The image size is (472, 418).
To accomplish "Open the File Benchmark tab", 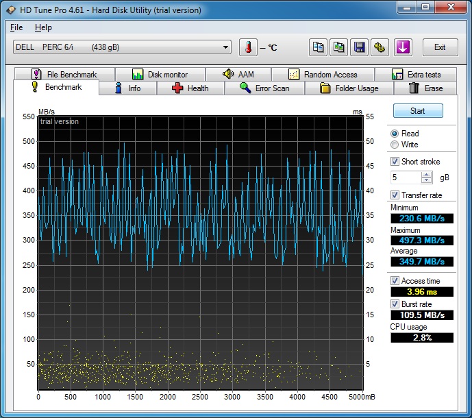I will 64,74.
